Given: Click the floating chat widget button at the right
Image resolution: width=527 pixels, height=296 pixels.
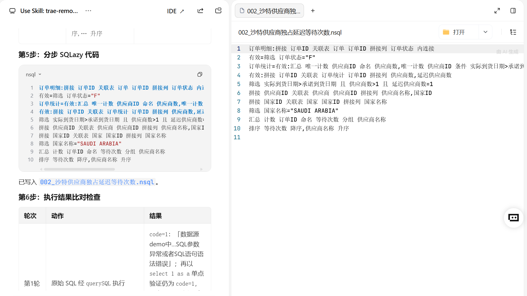Looking at the screenshot, I should (x=513, y=218).
